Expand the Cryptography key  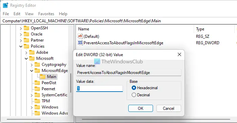click(x=31, y=65)
